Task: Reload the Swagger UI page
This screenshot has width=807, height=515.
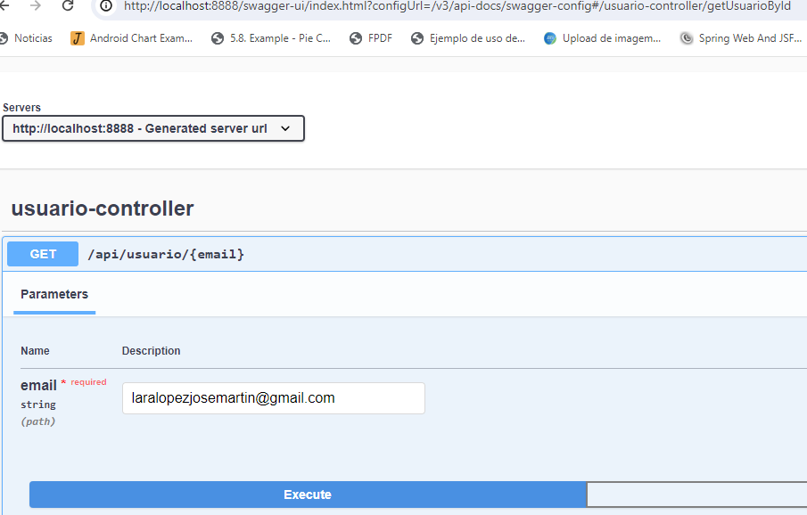Action: [x=68, y=6]
